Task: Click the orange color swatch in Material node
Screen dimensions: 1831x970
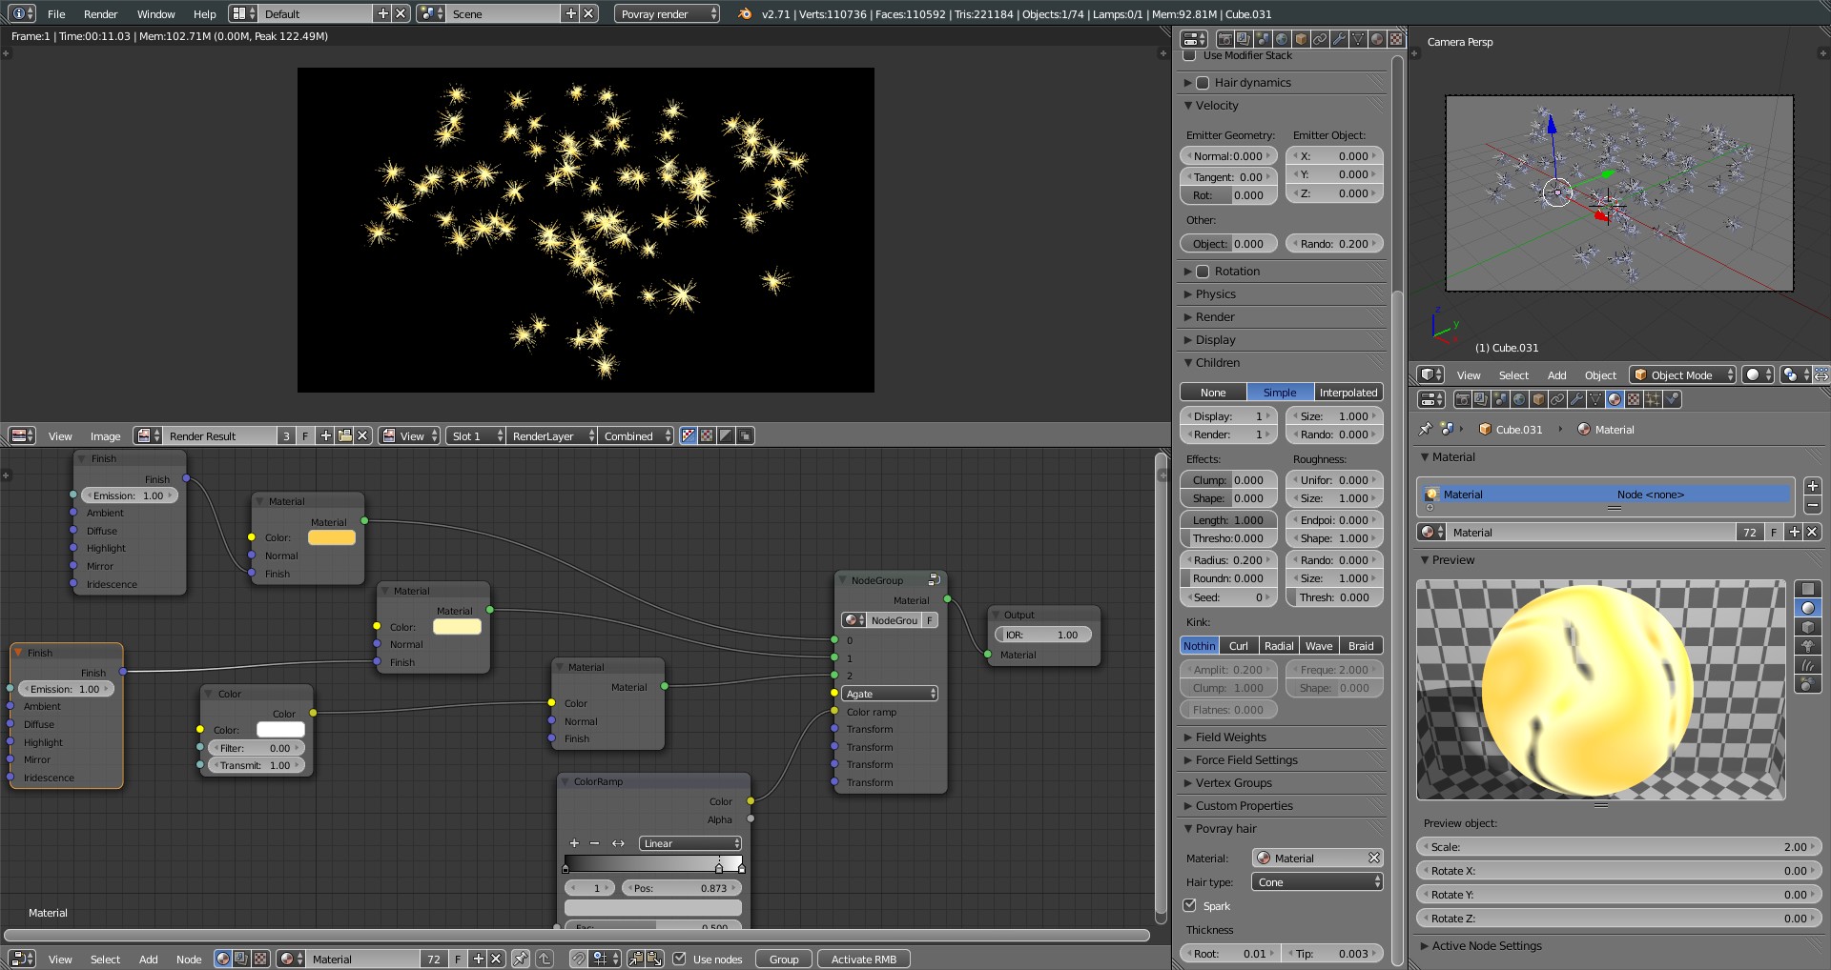Action: tap(331, 537)
